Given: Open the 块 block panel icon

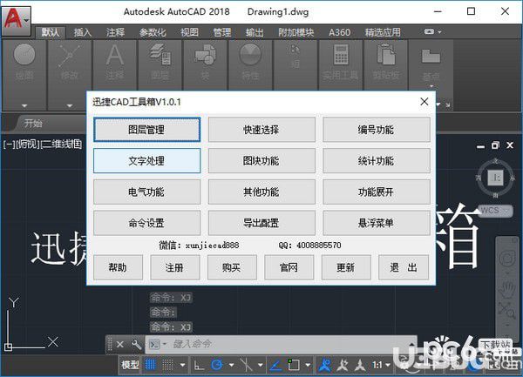Looking at the screenshot, I should point(205,55).
